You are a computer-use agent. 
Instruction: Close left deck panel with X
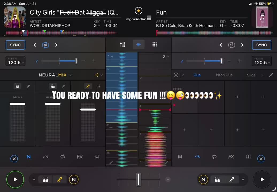click(14, 158)
